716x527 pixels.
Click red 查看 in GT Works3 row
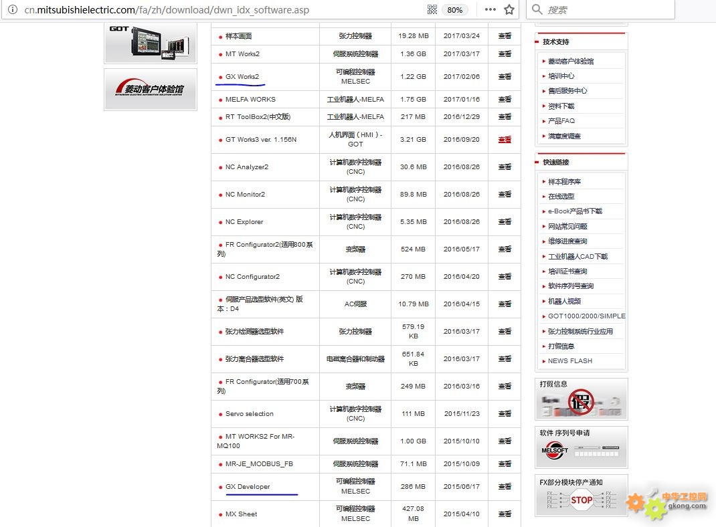[x=505, y=140]
